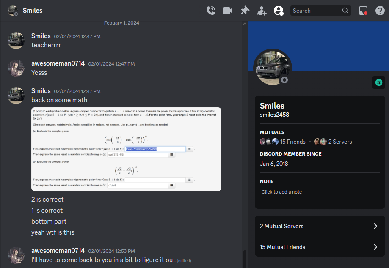Click the Febuary 1, 2024 date divider
389x268 pixels.
(x=121, y=23)
